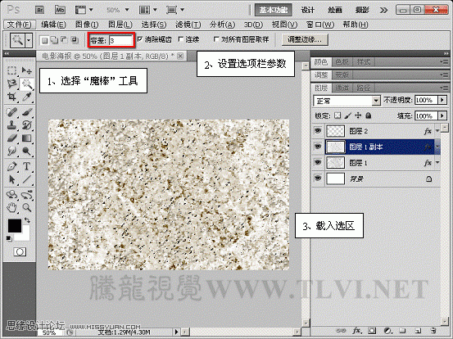
Task: Enable the contiguous checkbox
Action: coord(181,39)
